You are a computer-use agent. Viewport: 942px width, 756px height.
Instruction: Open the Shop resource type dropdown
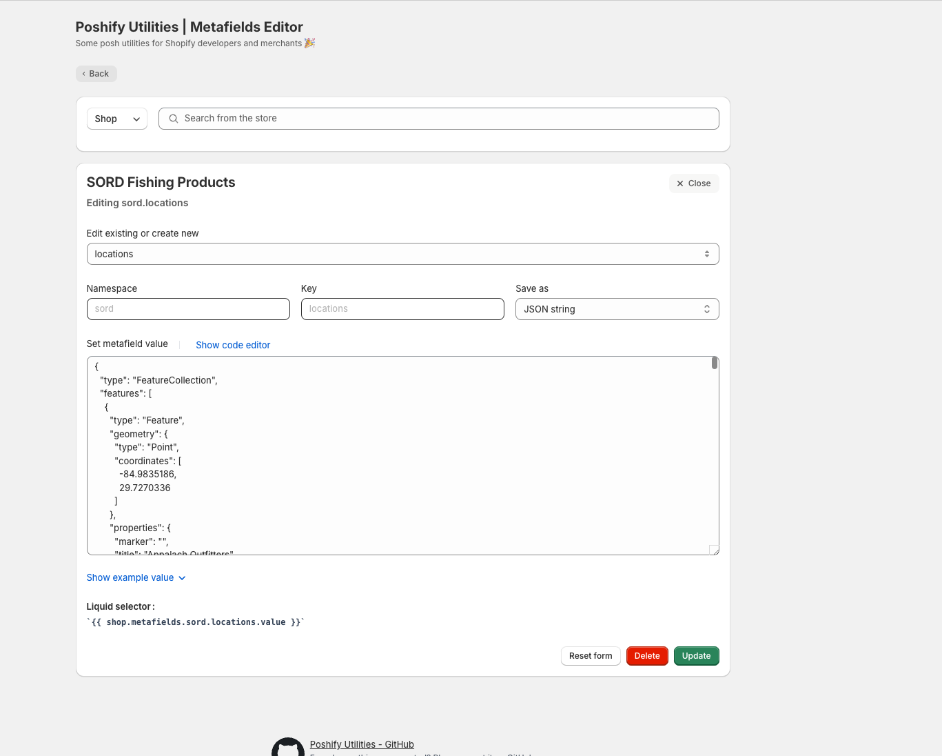[116, 119]
